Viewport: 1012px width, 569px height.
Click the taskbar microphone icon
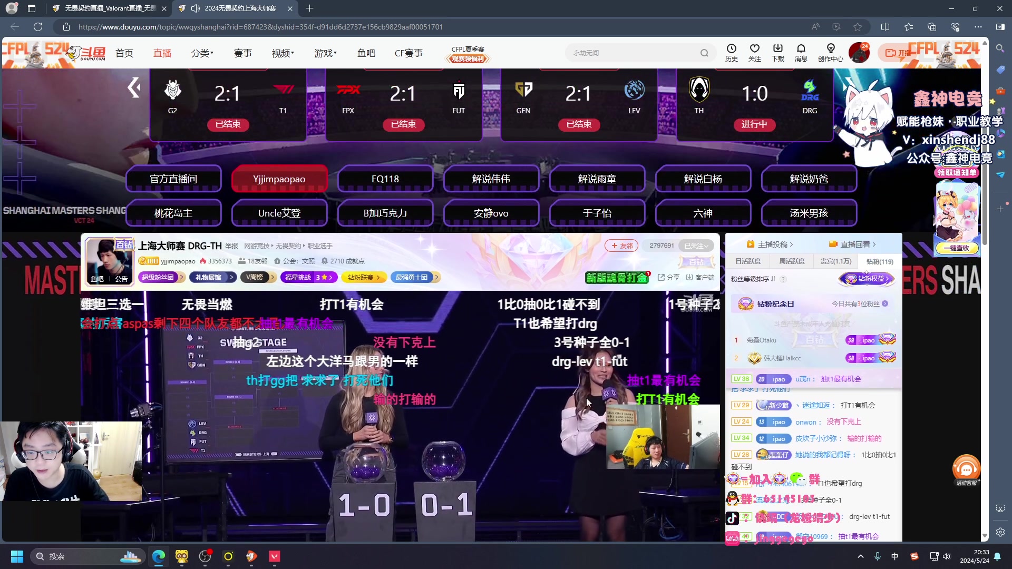pos(878,556)
